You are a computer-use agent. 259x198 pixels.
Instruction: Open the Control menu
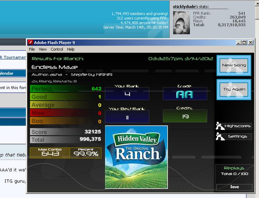pyautogui.click(x=57, y=49)
